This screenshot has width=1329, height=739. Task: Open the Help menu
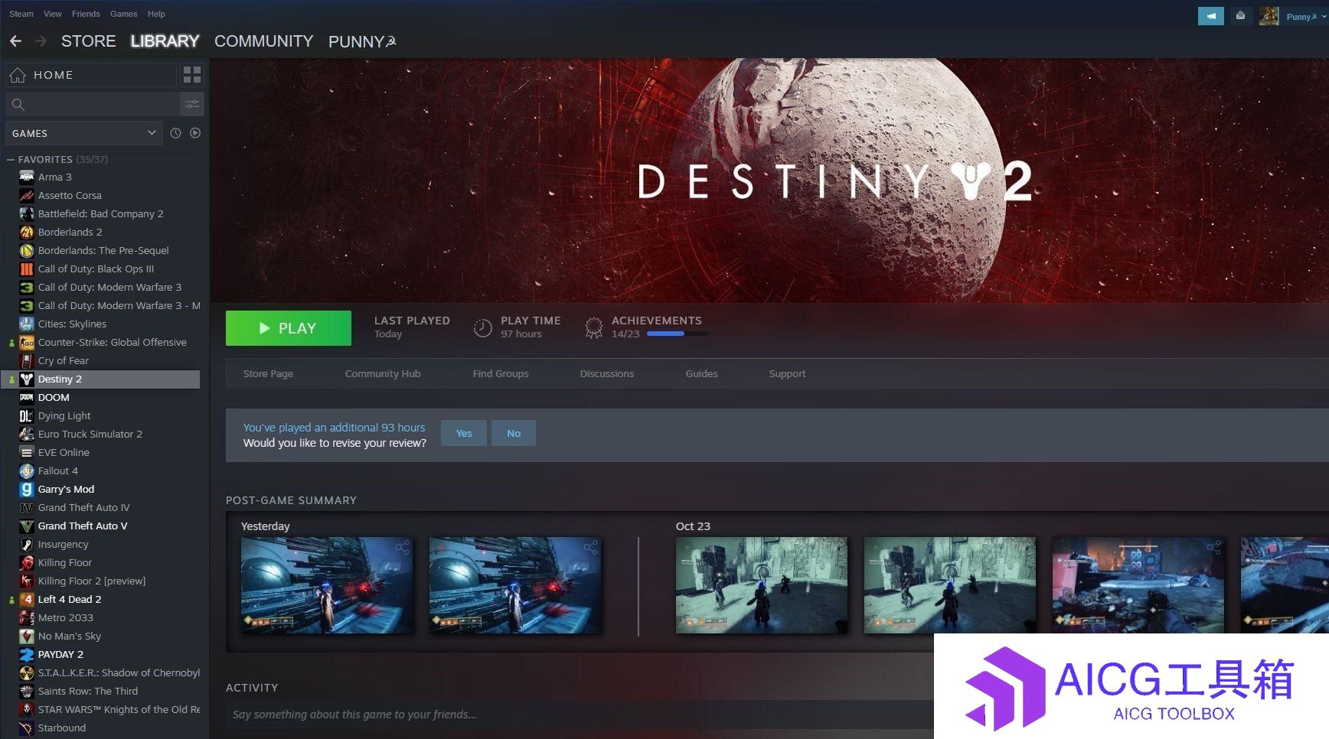[x=156, y=14]
